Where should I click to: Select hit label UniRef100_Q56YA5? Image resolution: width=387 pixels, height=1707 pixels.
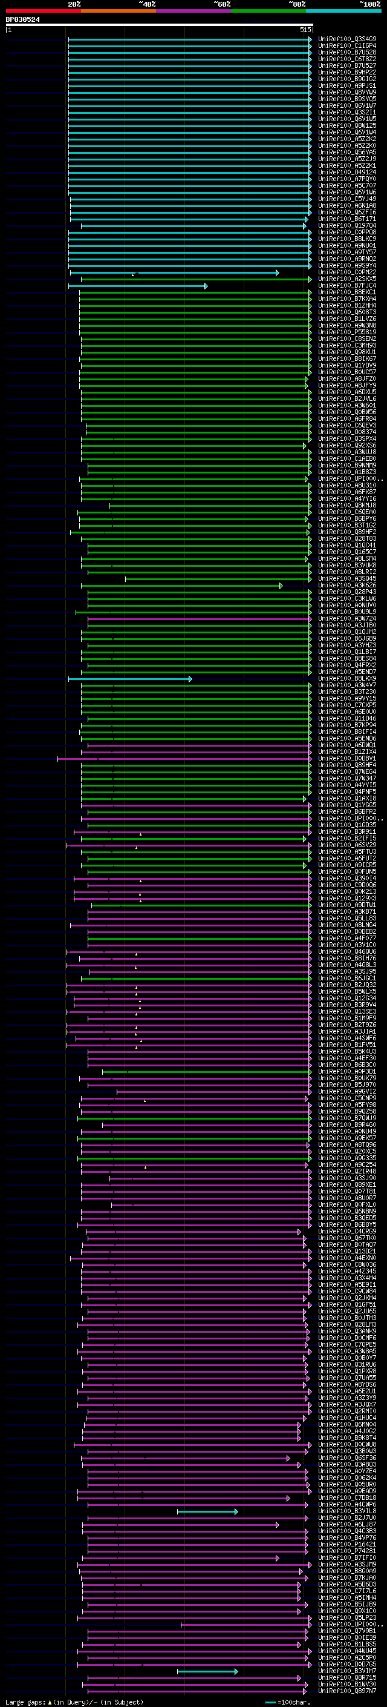point(347,153)
